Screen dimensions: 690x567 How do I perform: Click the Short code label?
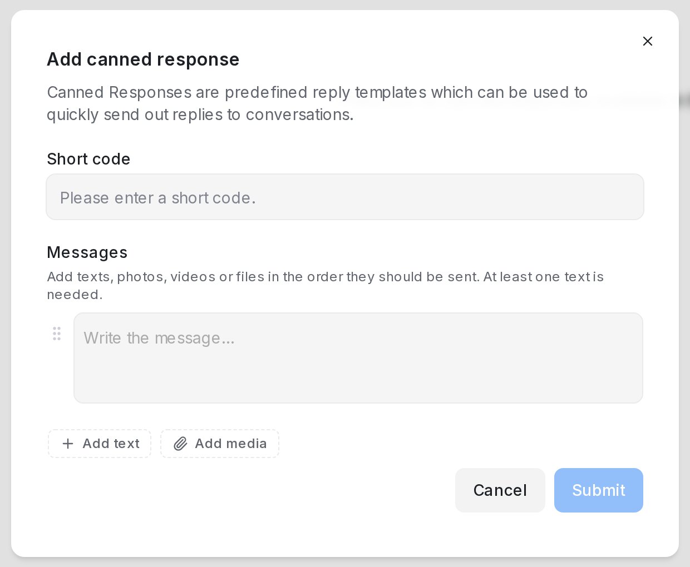click(88, 159)
